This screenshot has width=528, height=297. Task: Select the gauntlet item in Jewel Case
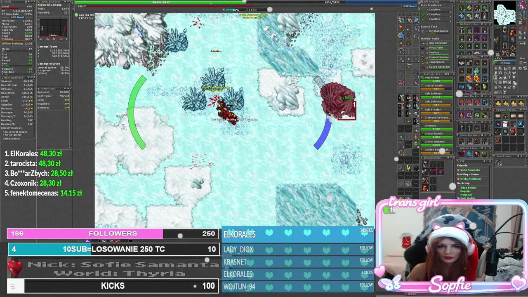[x=498, y=162]
